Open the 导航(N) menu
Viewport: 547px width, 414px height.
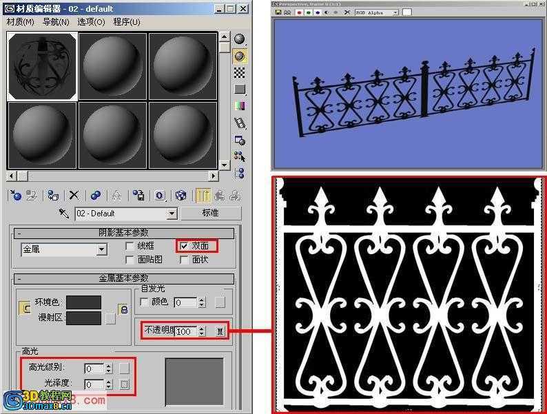(56, 22)
